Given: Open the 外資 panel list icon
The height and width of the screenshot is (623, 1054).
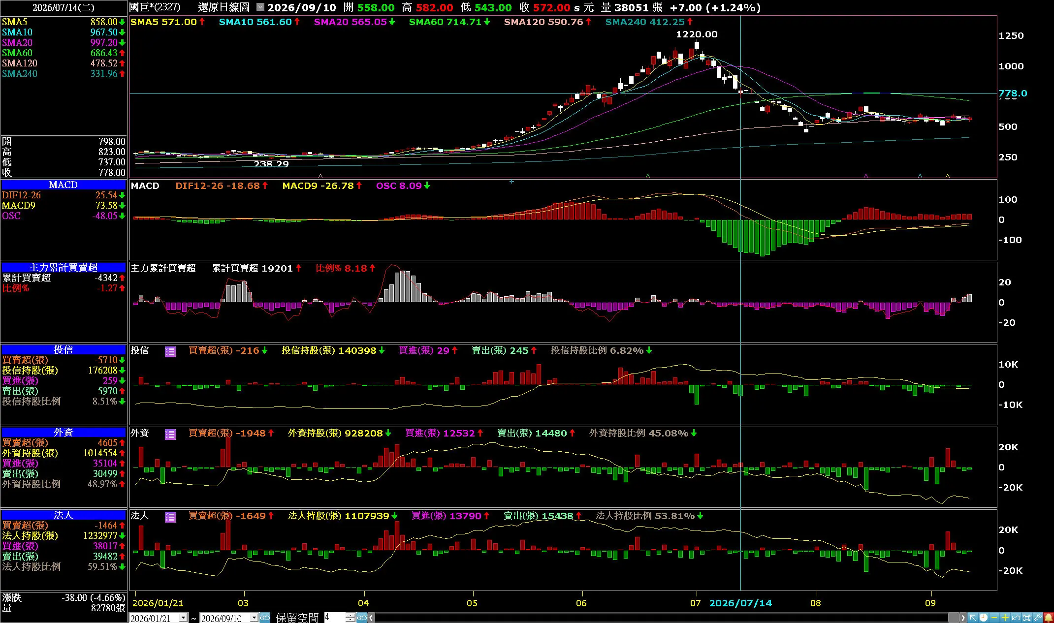Looking at the screenshot, I should click(170, 434).
